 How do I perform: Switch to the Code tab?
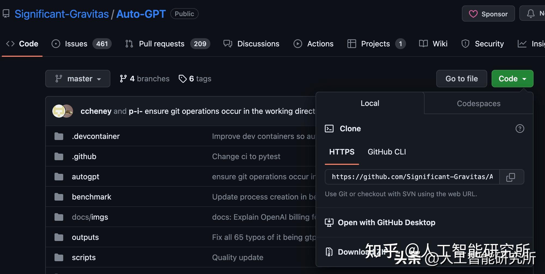22,44
